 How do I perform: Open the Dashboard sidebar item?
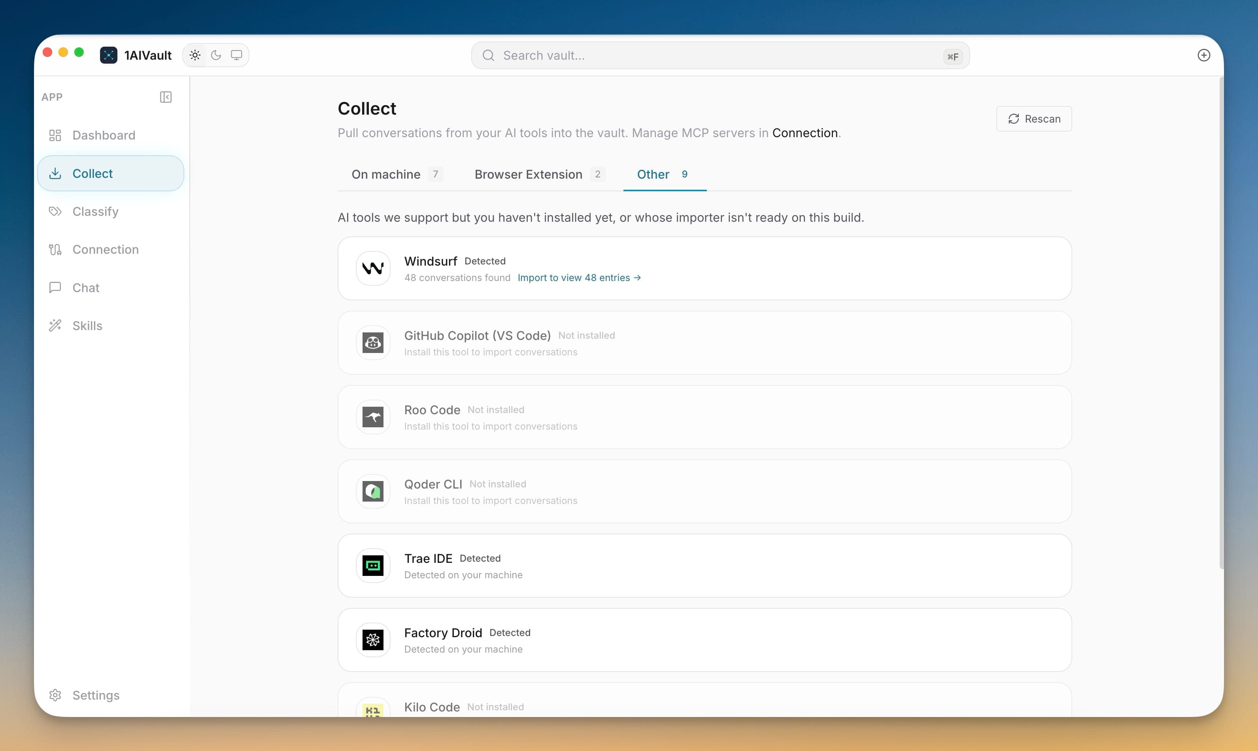click(x=110, y=135)
